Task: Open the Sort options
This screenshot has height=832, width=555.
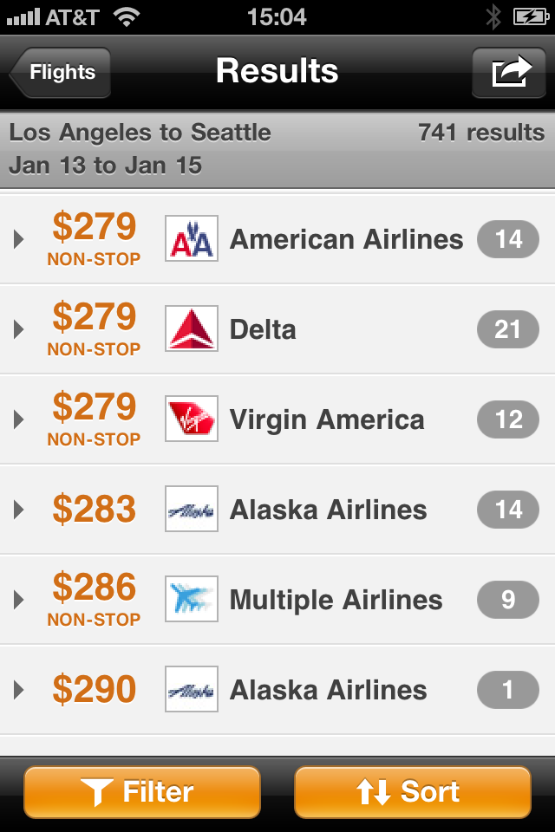Action: pos(413,792)
